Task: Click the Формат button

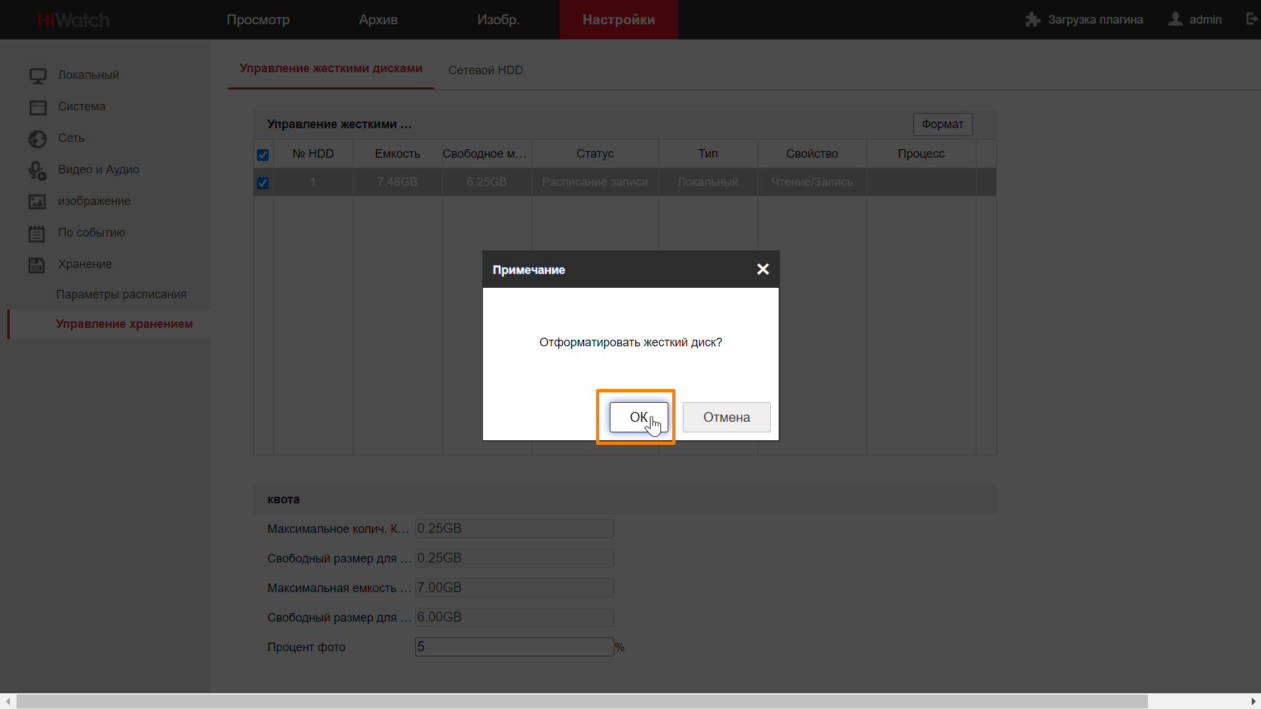Action: pyautogui.click(x=942, y=124)
